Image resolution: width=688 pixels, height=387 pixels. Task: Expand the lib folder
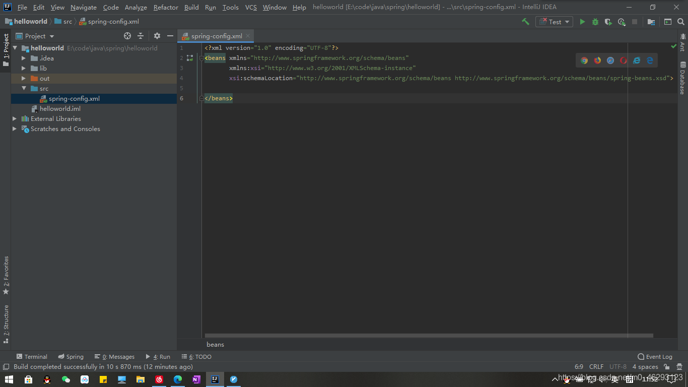coord(23,68)
